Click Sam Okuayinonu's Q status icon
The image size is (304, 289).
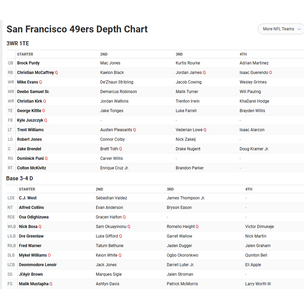pos(129,227)
